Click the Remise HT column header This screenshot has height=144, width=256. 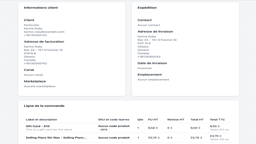coord(176,120)
